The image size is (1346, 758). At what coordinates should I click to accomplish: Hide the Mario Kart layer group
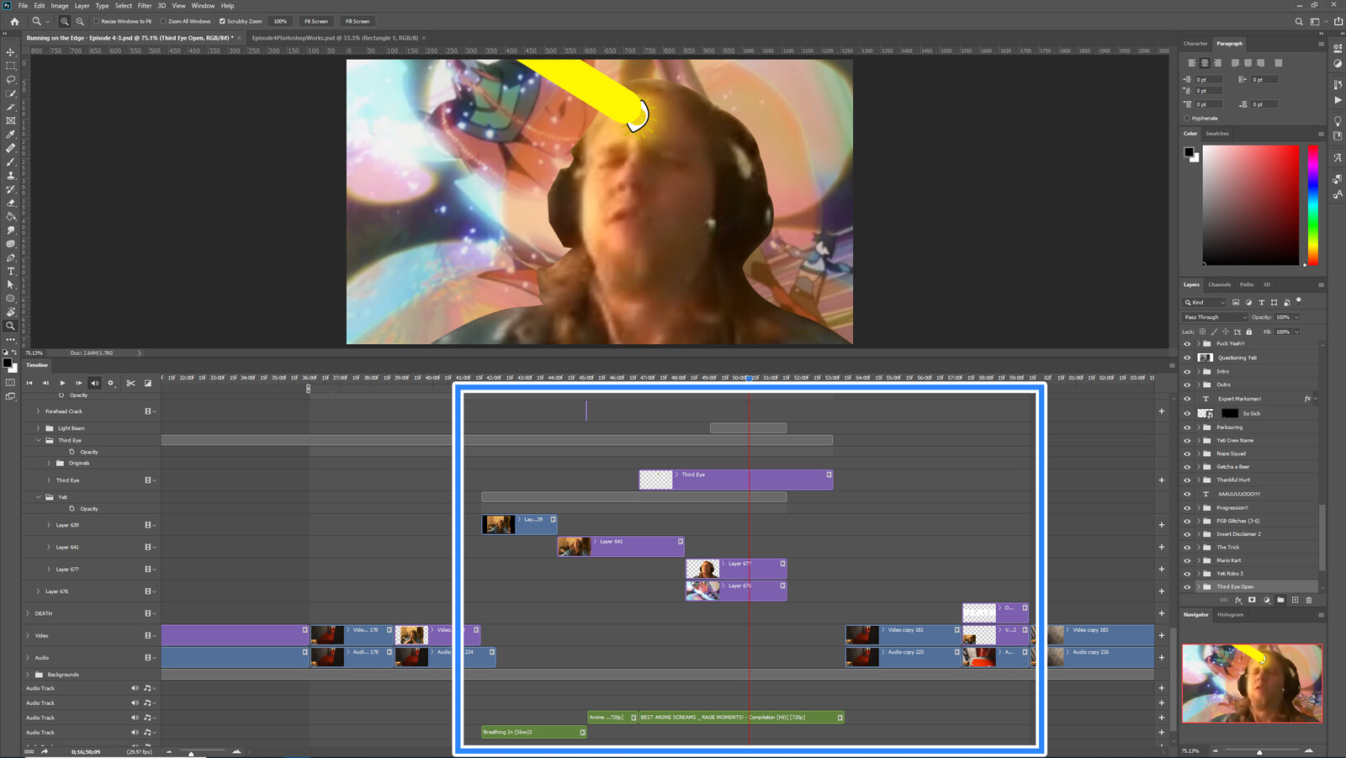[1187, 560]
